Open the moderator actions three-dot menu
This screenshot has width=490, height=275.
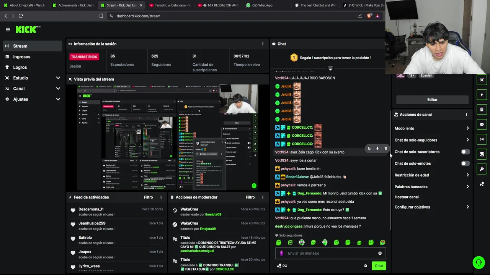pos(263,197)
